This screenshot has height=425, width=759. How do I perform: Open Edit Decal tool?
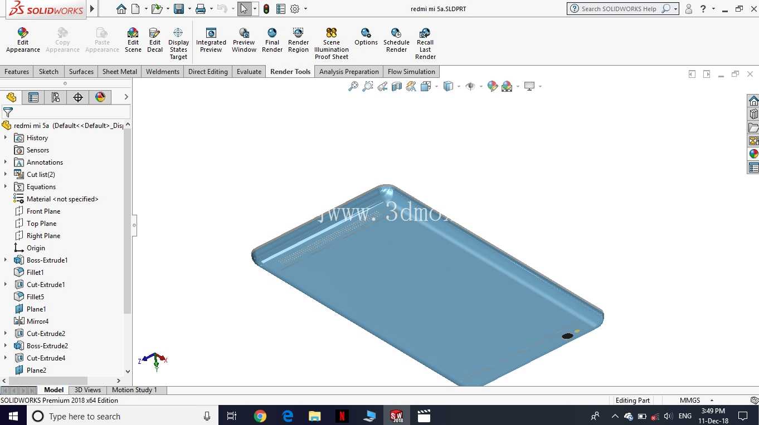(155, 41)
